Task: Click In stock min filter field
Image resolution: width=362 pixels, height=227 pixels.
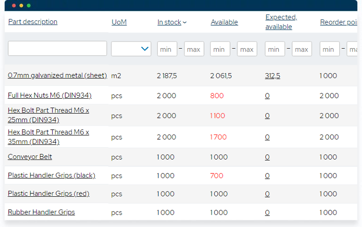Action: point(167,49)
